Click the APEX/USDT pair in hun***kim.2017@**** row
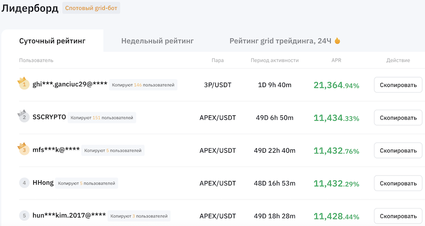Screen dimensions: 425x226 tap(218, 216)
